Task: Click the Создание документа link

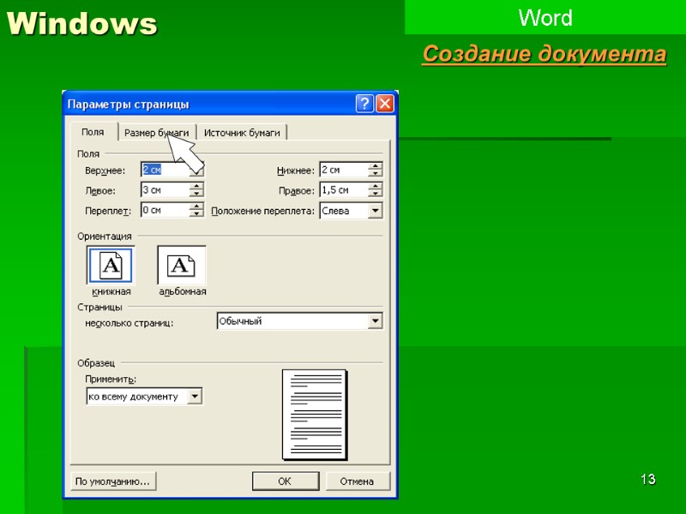Action: pyautogui.click(x=545, y=54)
